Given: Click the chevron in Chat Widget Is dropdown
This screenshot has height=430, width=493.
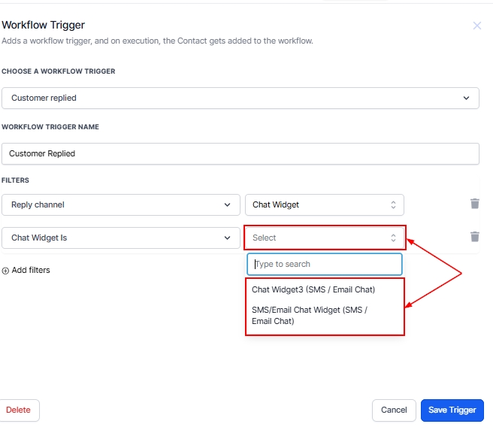Looking at the screenshot, I should point(228,238).
